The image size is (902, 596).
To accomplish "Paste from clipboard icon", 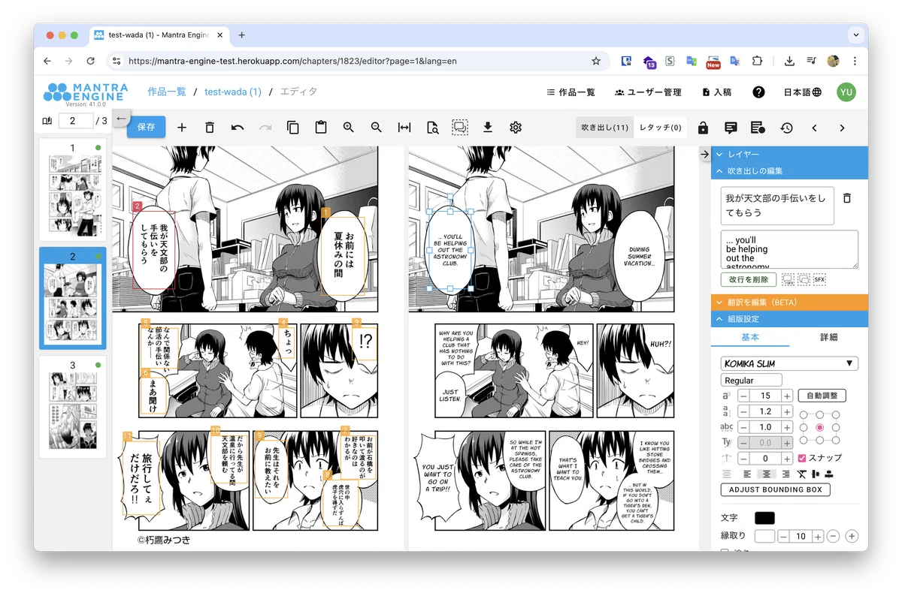I will pyautogui.click(x=321, y=128).
